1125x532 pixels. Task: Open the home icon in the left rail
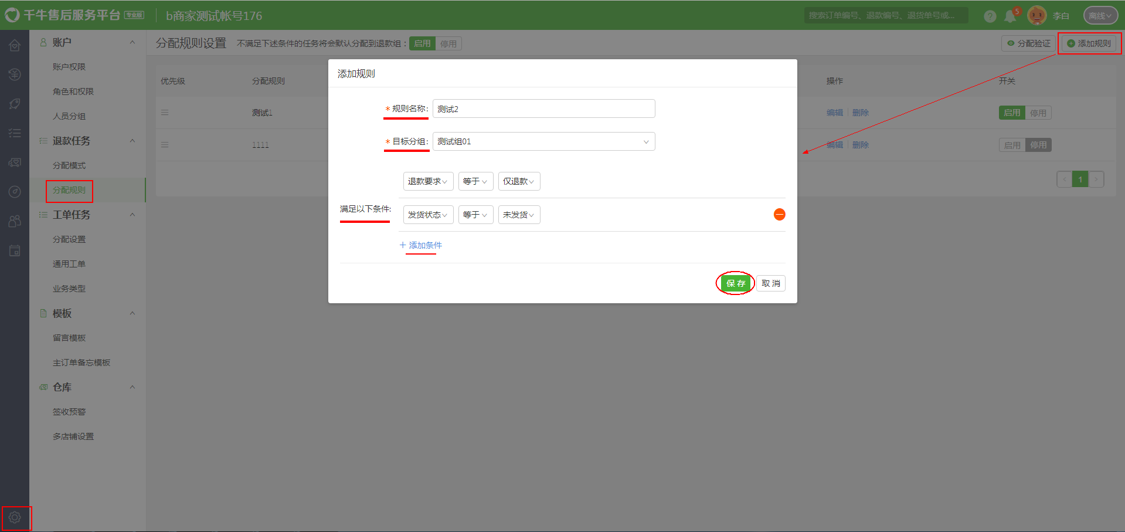[x=15, y=45]
